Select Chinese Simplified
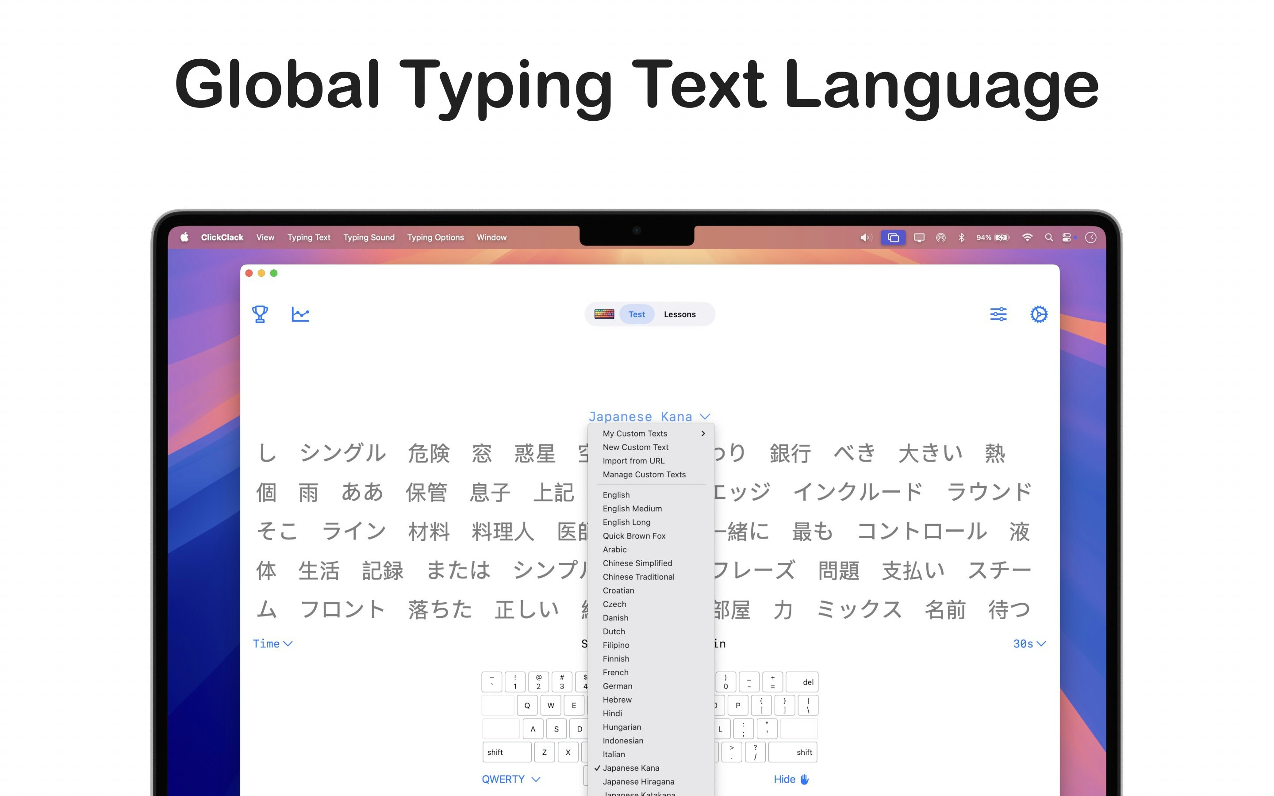The height and width of the screenshot is (796, 1274). point(651,563)
